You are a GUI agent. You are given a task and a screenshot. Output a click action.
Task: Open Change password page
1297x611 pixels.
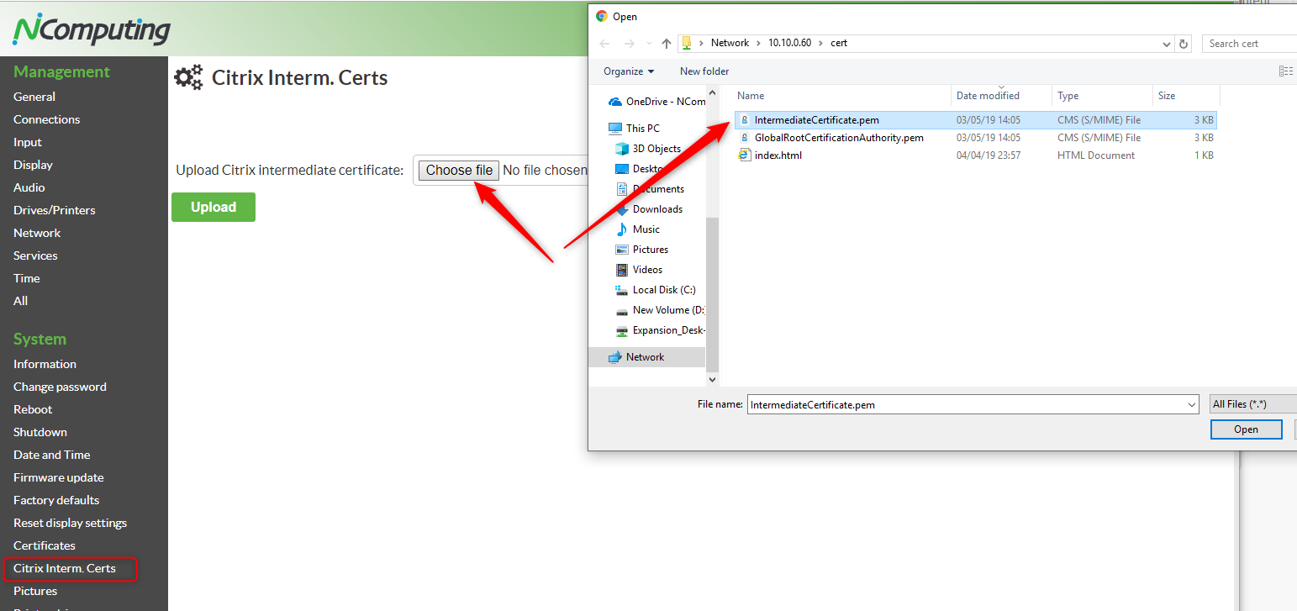click(x=60, y=387)
